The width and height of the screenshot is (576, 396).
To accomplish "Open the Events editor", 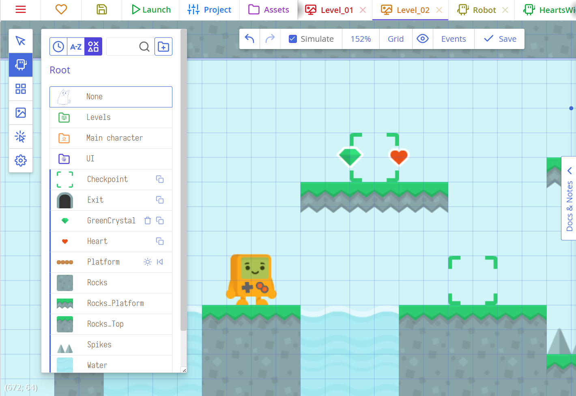I will point(453,39).
